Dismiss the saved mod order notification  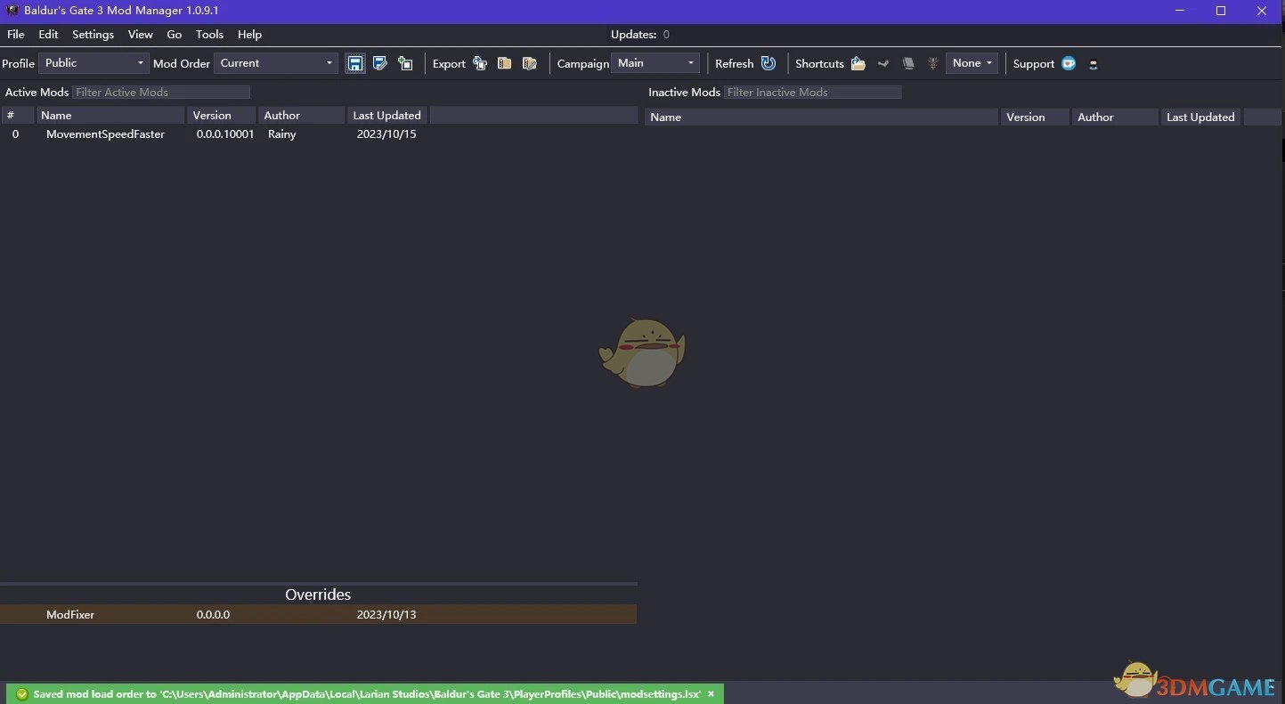pos(711,694)
